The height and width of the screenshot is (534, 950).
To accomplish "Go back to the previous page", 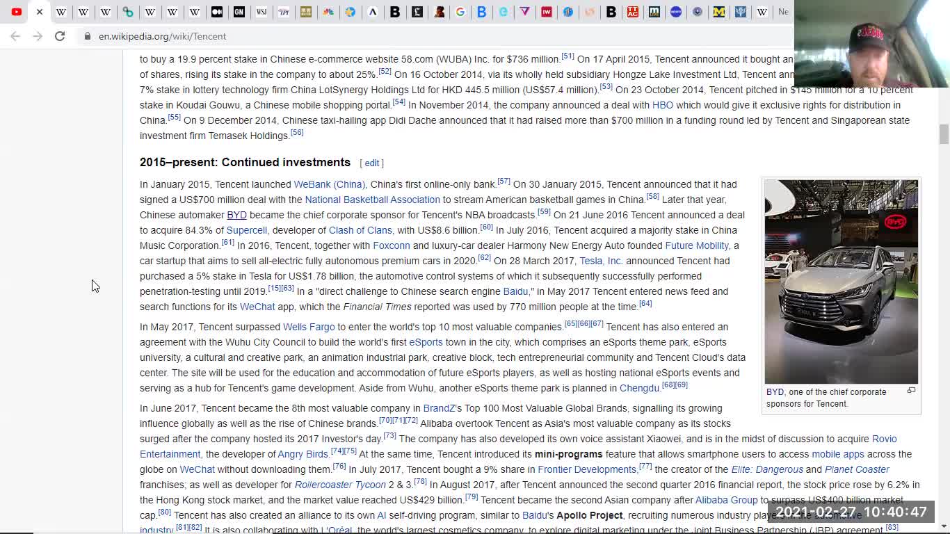I will (x=15, y=36).
